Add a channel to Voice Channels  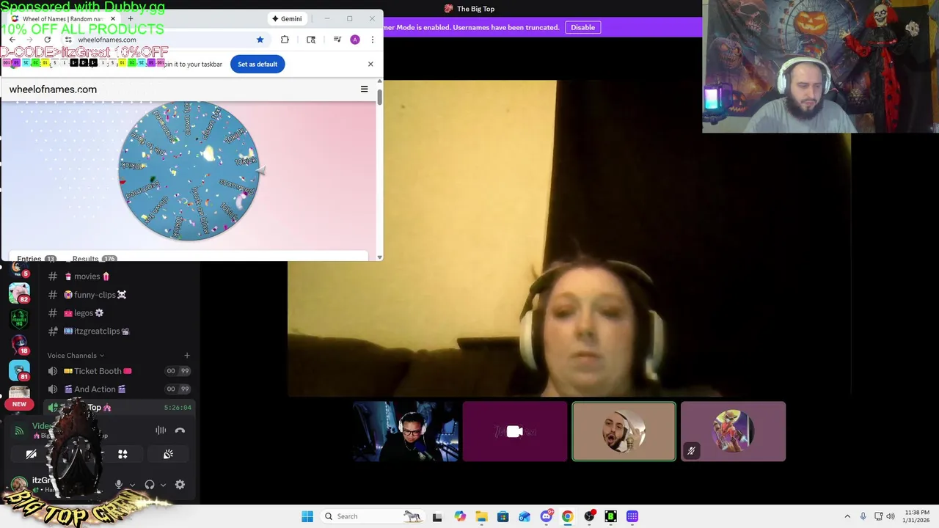click(187, 356)
